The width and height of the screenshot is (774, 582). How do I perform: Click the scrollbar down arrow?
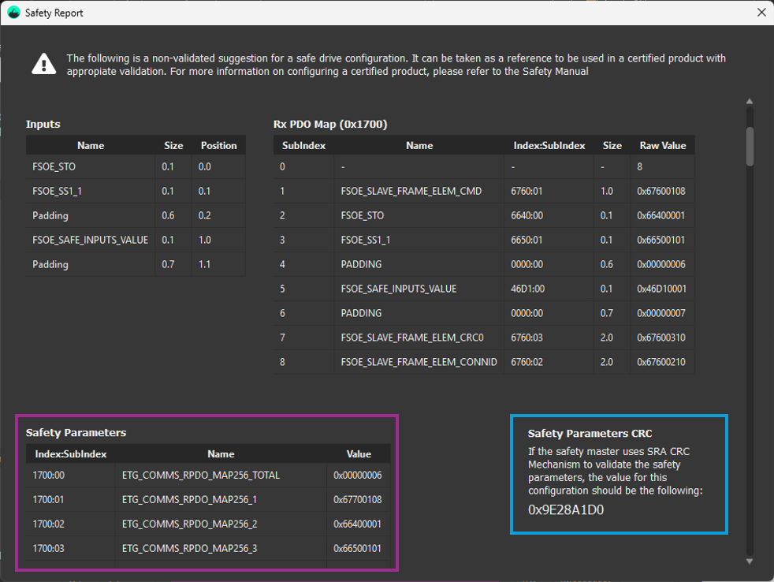[750, 561]
